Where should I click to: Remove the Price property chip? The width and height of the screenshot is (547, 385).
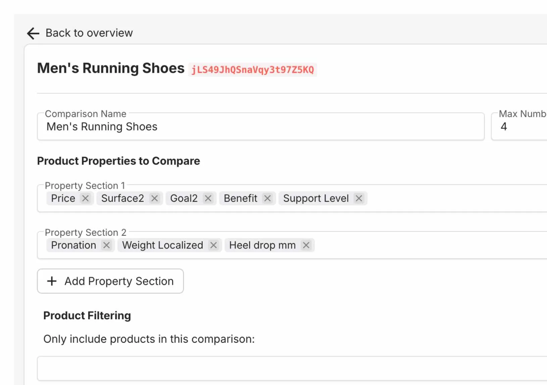point(86,199)
